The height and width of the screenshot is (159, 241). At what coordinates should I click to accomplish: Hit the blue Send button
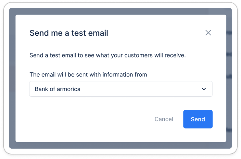pyautogui.click(x=198, y=119)
